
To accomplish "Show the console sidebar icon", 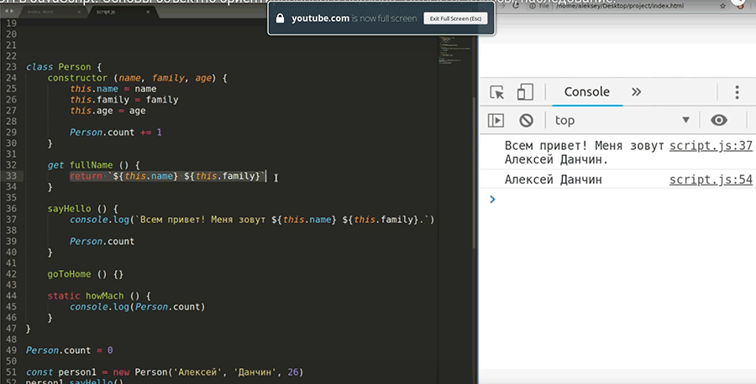I will pos(496,120).
